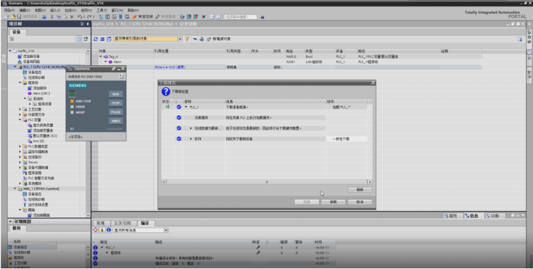Toggle the errors filter in the compile panel

[95, 230]
